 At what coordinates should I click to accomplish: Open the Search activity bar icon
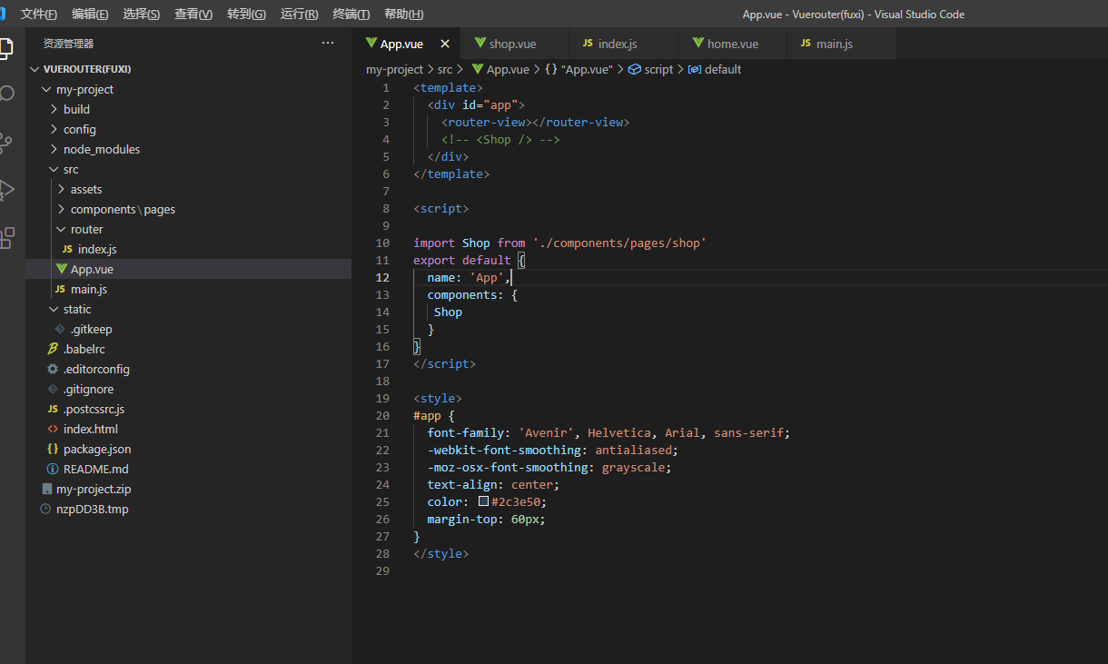click(x=5, y=94)
